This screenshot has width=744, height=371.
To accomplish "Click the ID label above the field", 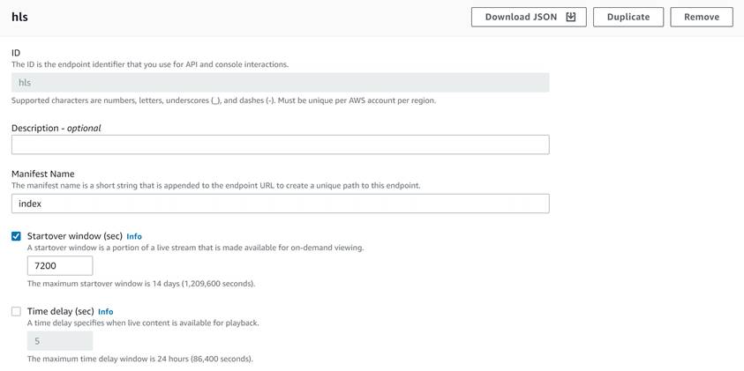I will 16,53.
